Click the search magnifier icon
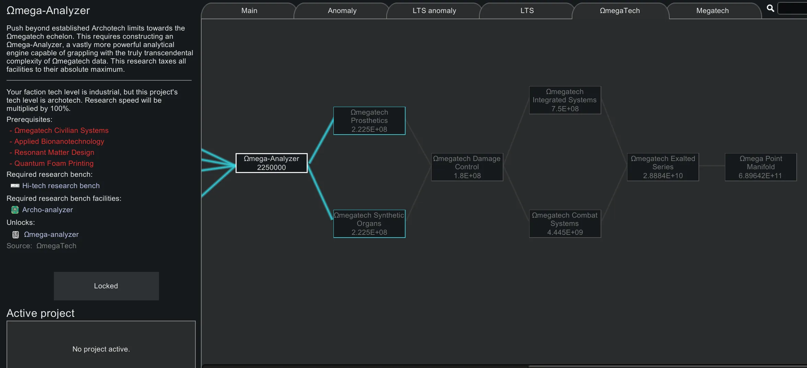The image size is (807, 368). (x=770, y=8)
